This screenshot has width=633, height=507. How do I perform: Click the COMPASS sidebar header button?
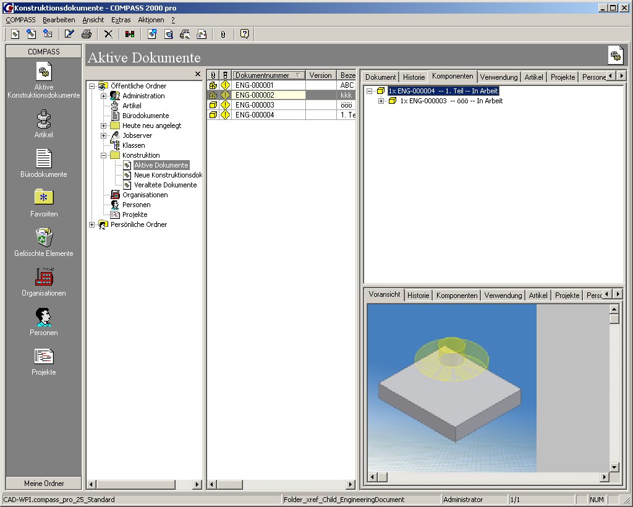(x=44, y=52)
